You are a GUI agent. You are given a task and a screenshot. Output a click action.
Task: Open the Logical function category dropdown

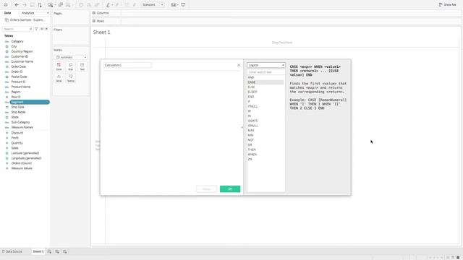tap(266, 65)
